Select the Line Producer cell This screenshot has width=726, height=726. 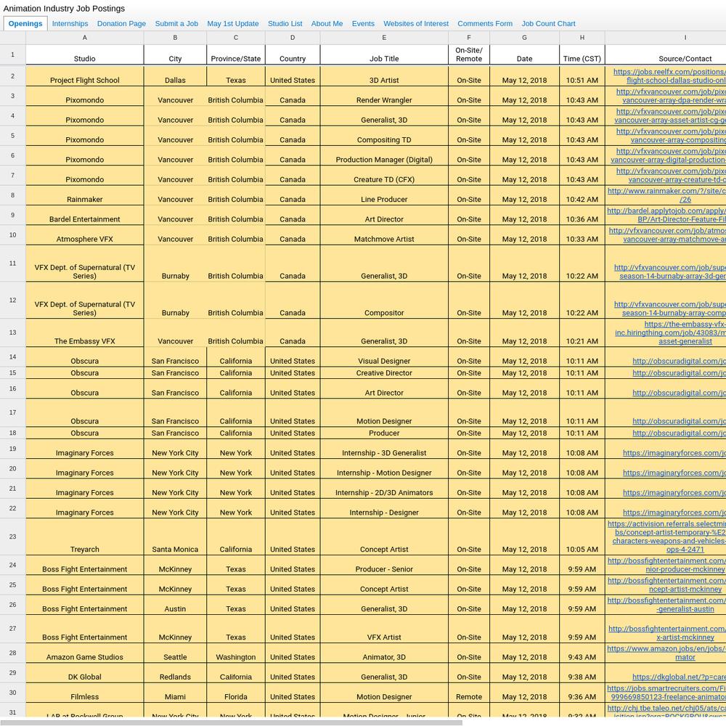click(x=384, y=195)
